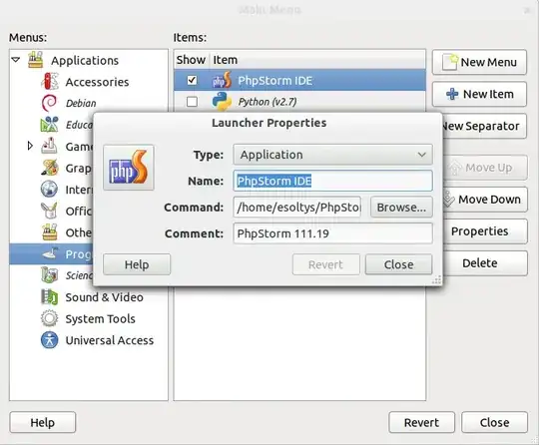Click the Education category icon
The image size is (539, 445).
pos(49,125)
